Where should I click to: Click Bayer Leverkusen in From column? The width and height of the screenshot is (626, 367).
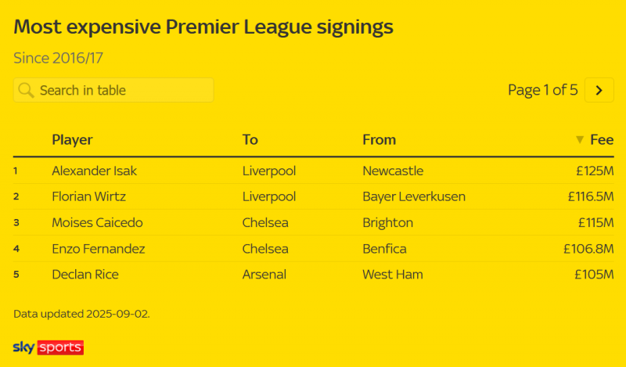(414, 196)
